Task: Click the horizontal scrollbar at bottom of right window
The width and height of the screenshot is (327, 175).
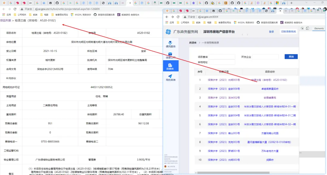Action: 233,173
